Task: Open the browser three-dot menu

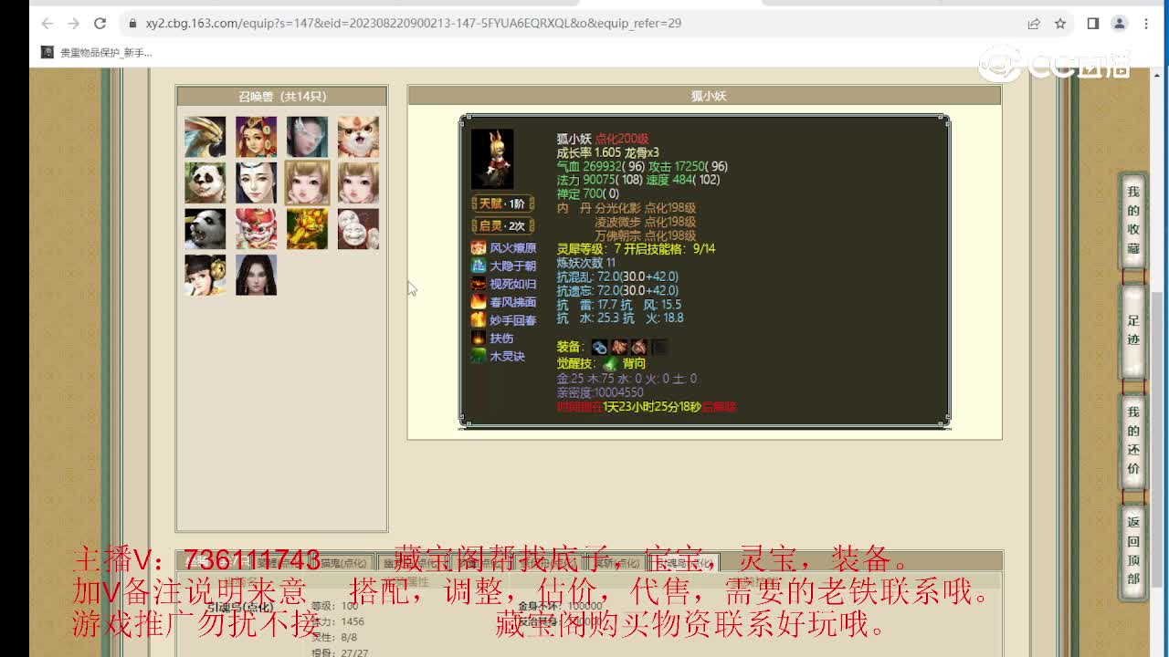Action: coord(1145,24)
